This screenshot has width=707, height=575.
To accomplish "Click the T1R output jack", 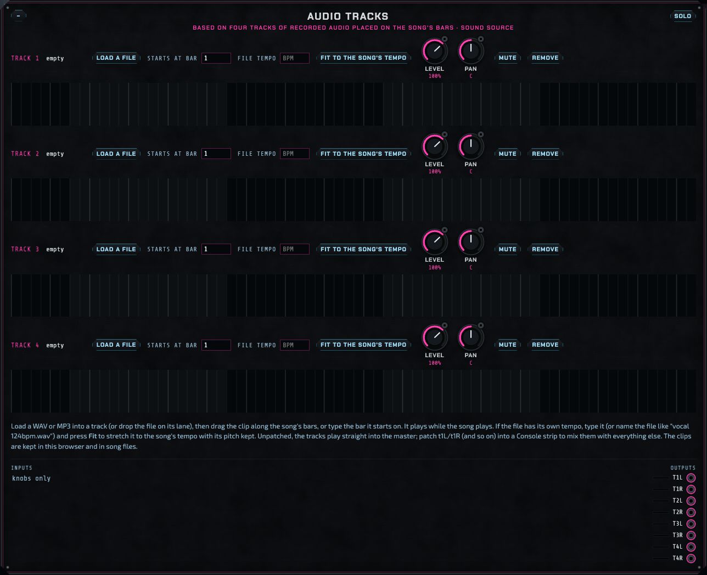I will [691, 489].
